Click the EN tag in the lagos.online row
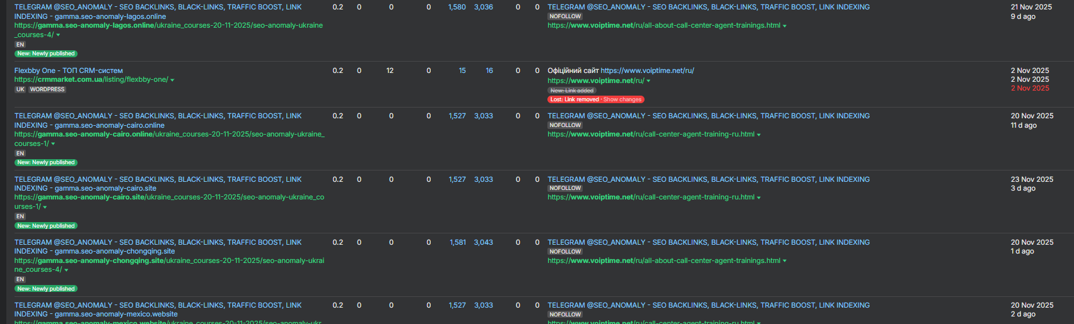This screenshot has width=1074, height=324. pyautogui.click(x=20, y=45)
